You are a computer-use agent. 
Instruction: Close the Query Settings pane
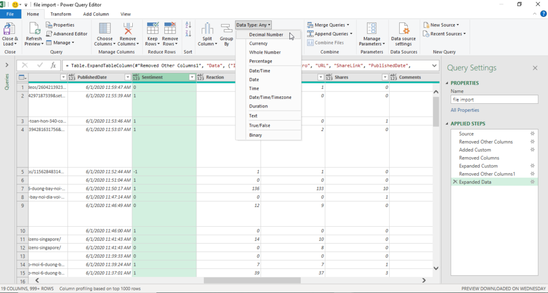[x=535, y=68]
